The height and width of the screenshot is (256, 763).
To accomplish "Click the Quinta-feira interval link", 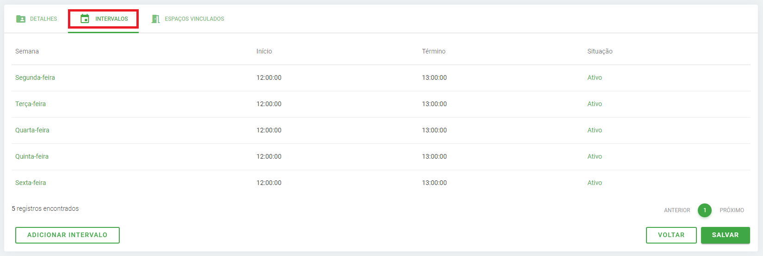I will [x=32, y=156].
